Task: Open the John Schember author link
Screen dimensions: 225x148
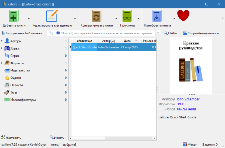Action: pos(188,99)
